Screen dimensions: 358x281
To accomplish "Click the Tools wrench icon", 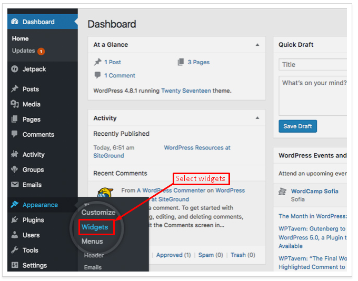I will click(x=15, y=250).
